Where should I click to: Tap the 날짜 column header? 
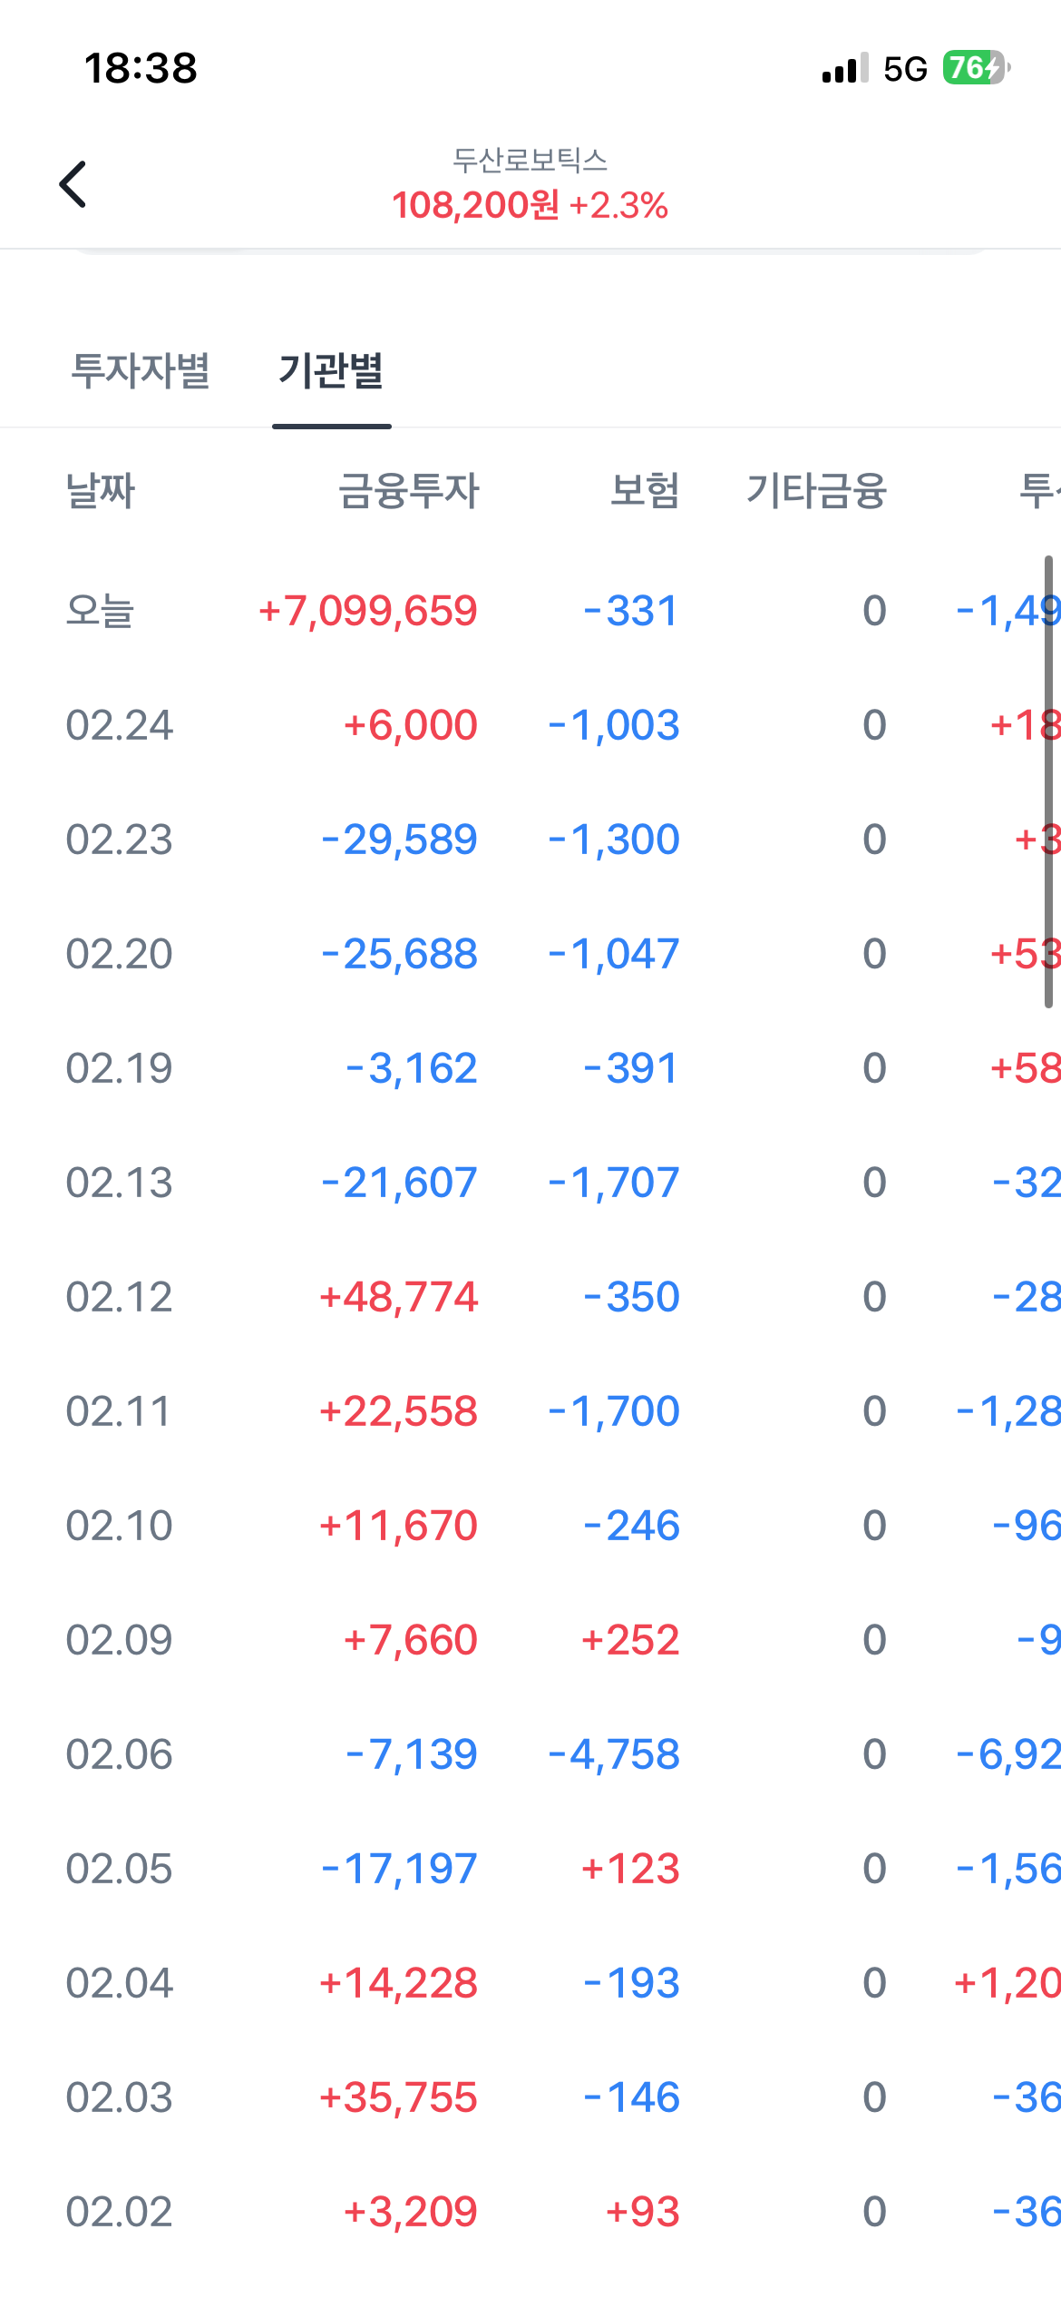[x=100, y=491]
